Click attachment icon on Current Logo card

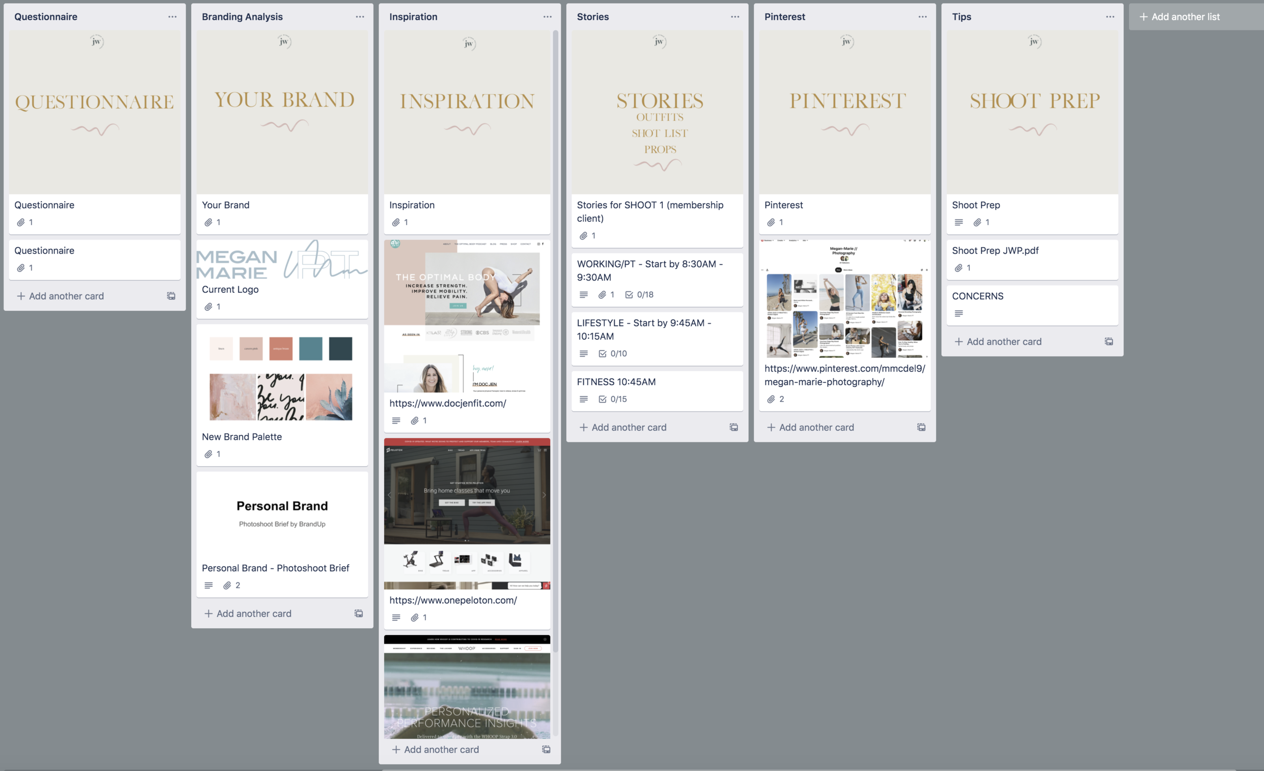pyautogui.click(x=208, y=307)
